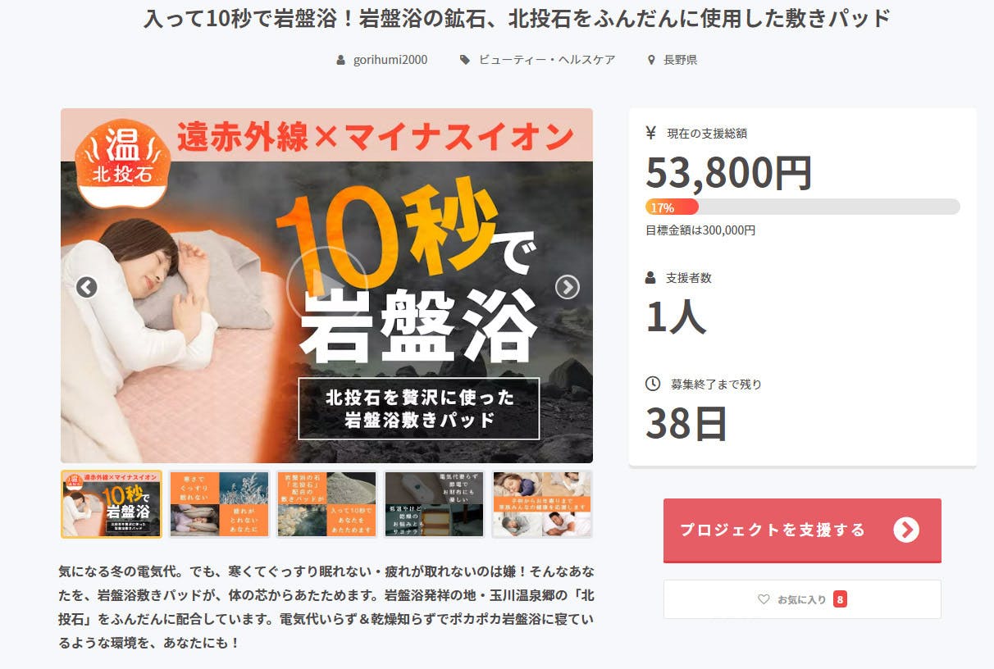Click the 17% funding progress bar
This screenshot has height=669, width=994.
802,207
